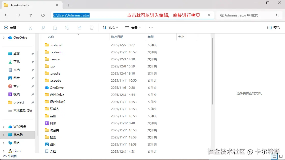The height and width of the screenshot is (160, 285).
Task: Select the Administrator tab
Action: (x=32, y=5)
